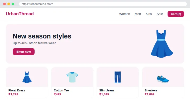Open the Sale section
This screenshot has width=190, height=108.
pyautogui.click(x=160, y=14)
